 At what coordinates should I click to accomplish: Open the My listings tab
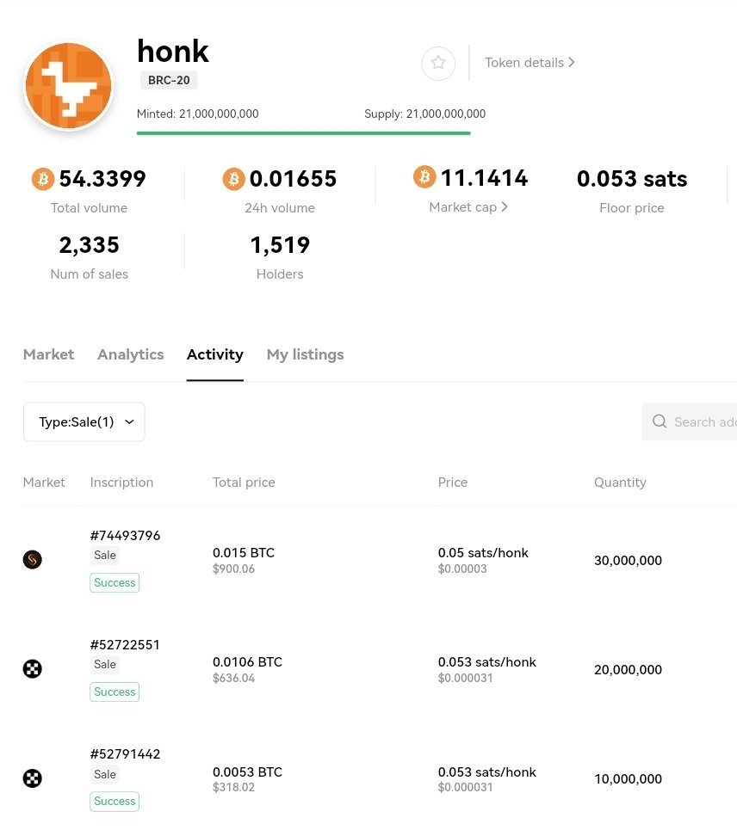coord(305,354)
